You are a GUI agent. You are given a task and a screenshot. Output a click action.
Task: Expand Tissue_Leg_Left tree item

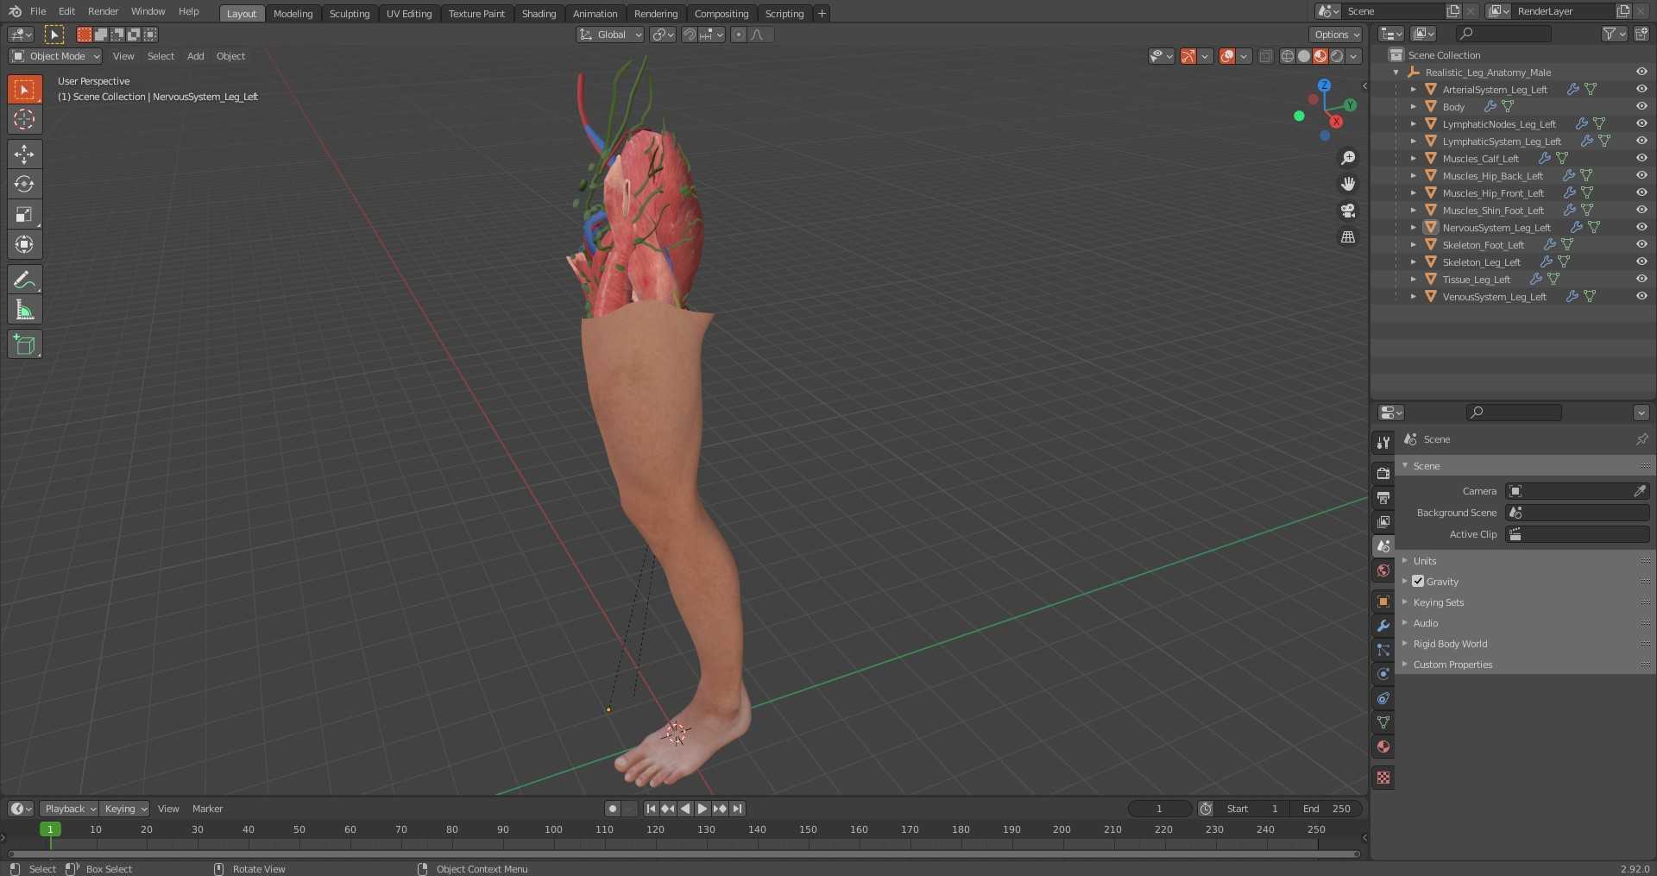coord(1413,279)
